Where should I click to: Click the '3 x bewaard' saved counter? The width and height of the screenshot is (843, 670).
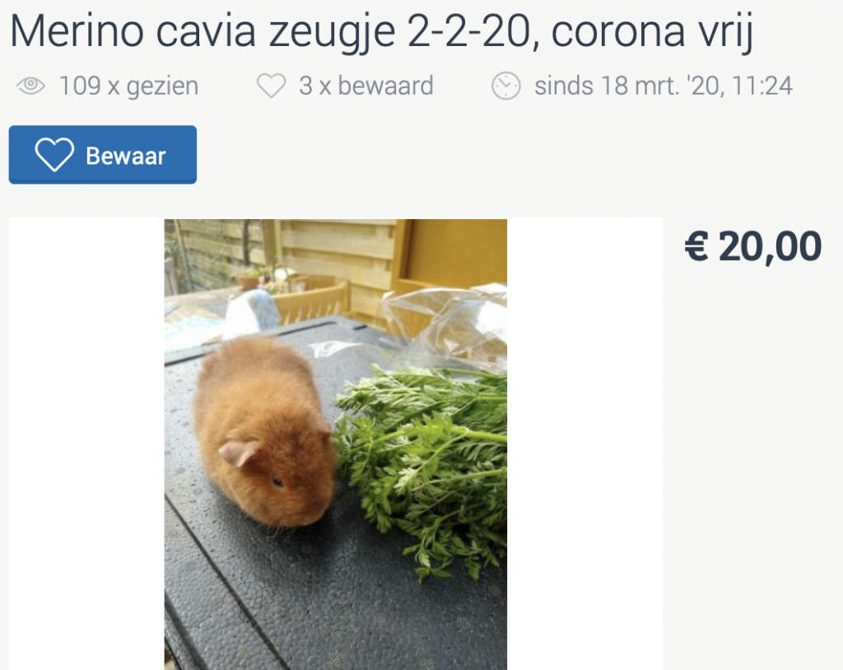366,86
